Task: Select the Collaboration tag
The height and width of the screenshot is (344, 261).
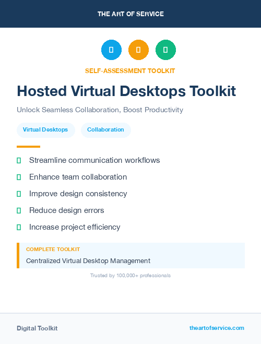Action: 106,130
